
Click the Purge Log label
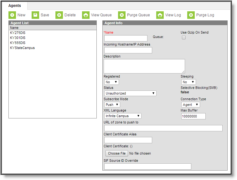(205, 15)
